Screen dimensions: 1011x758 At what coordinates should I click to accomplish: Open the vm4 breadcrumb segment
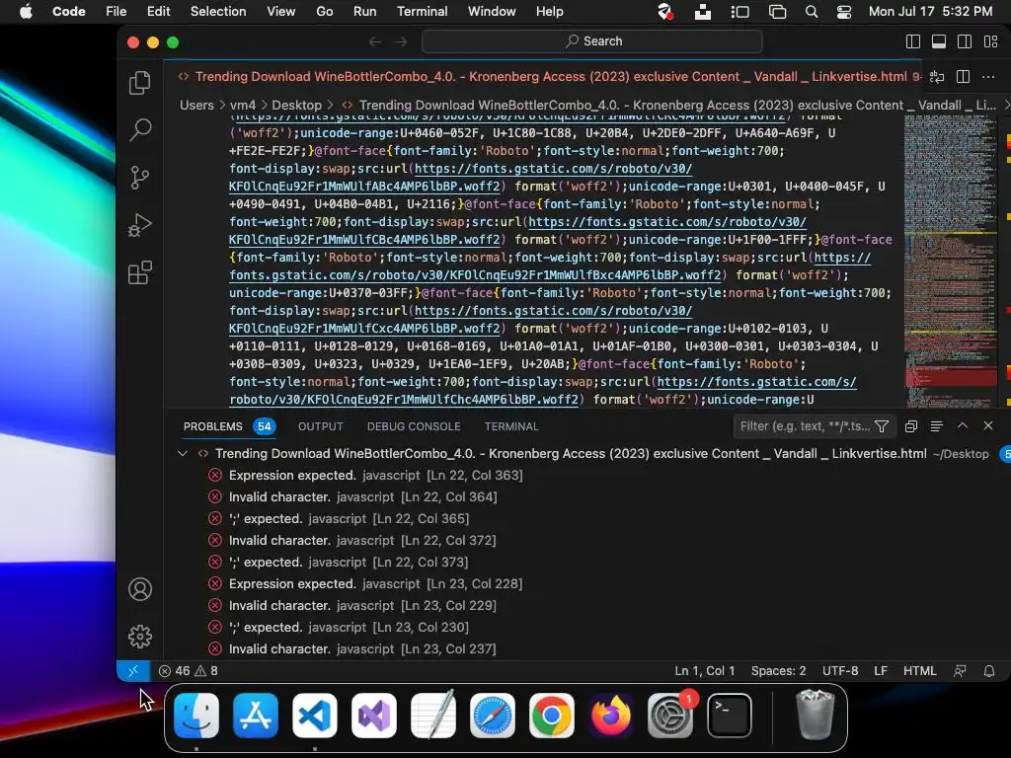click(243, 105)
